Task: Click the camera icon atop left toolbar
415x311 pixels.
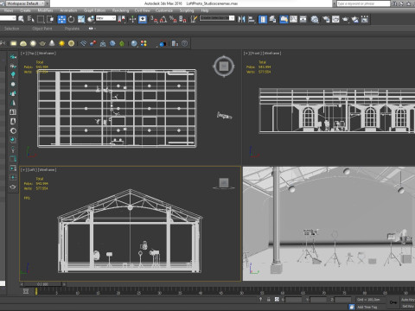Action: pyautogui.click(x=13, y=56)
